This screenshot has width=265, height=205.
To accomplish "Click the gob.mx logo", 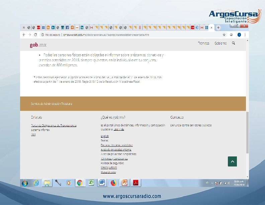I will pos(38,45).
